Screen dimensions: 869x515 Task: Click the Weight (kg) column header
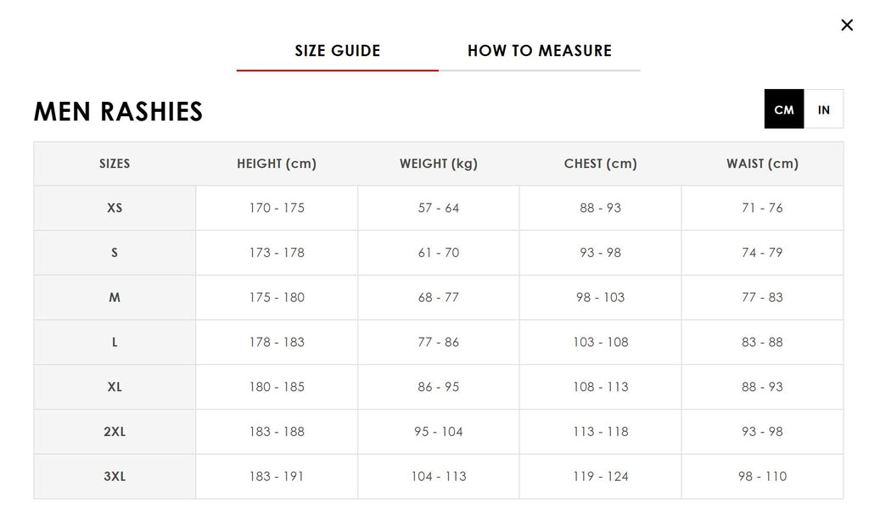click(x=439, y=164)
